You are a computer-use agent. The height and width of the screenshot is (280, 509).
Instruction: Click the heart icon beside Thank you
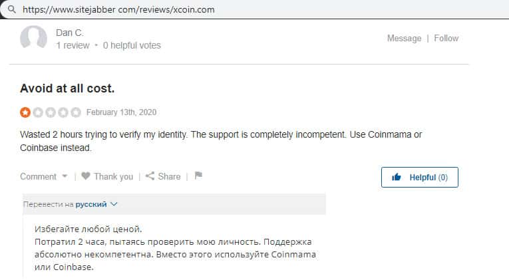[86, 176]
